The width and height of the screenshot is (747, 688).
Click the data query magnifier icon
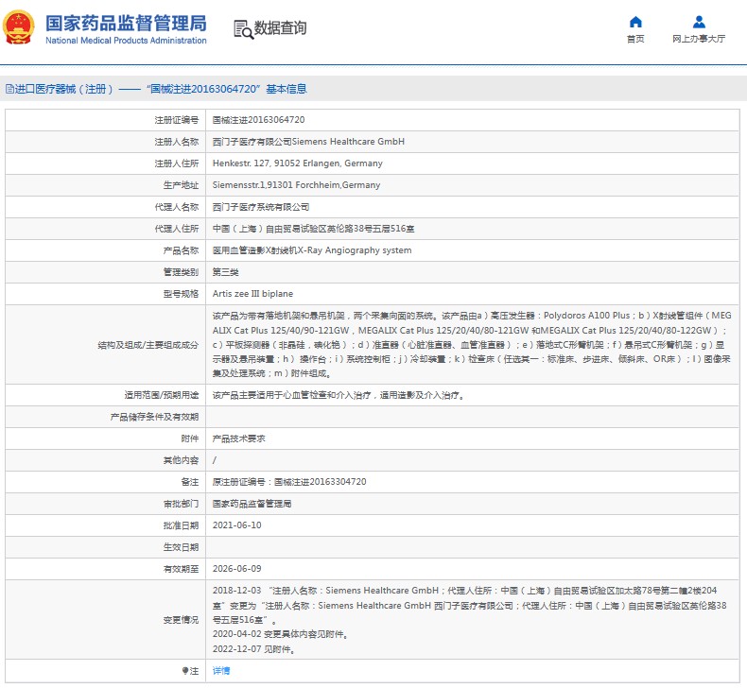243,29
